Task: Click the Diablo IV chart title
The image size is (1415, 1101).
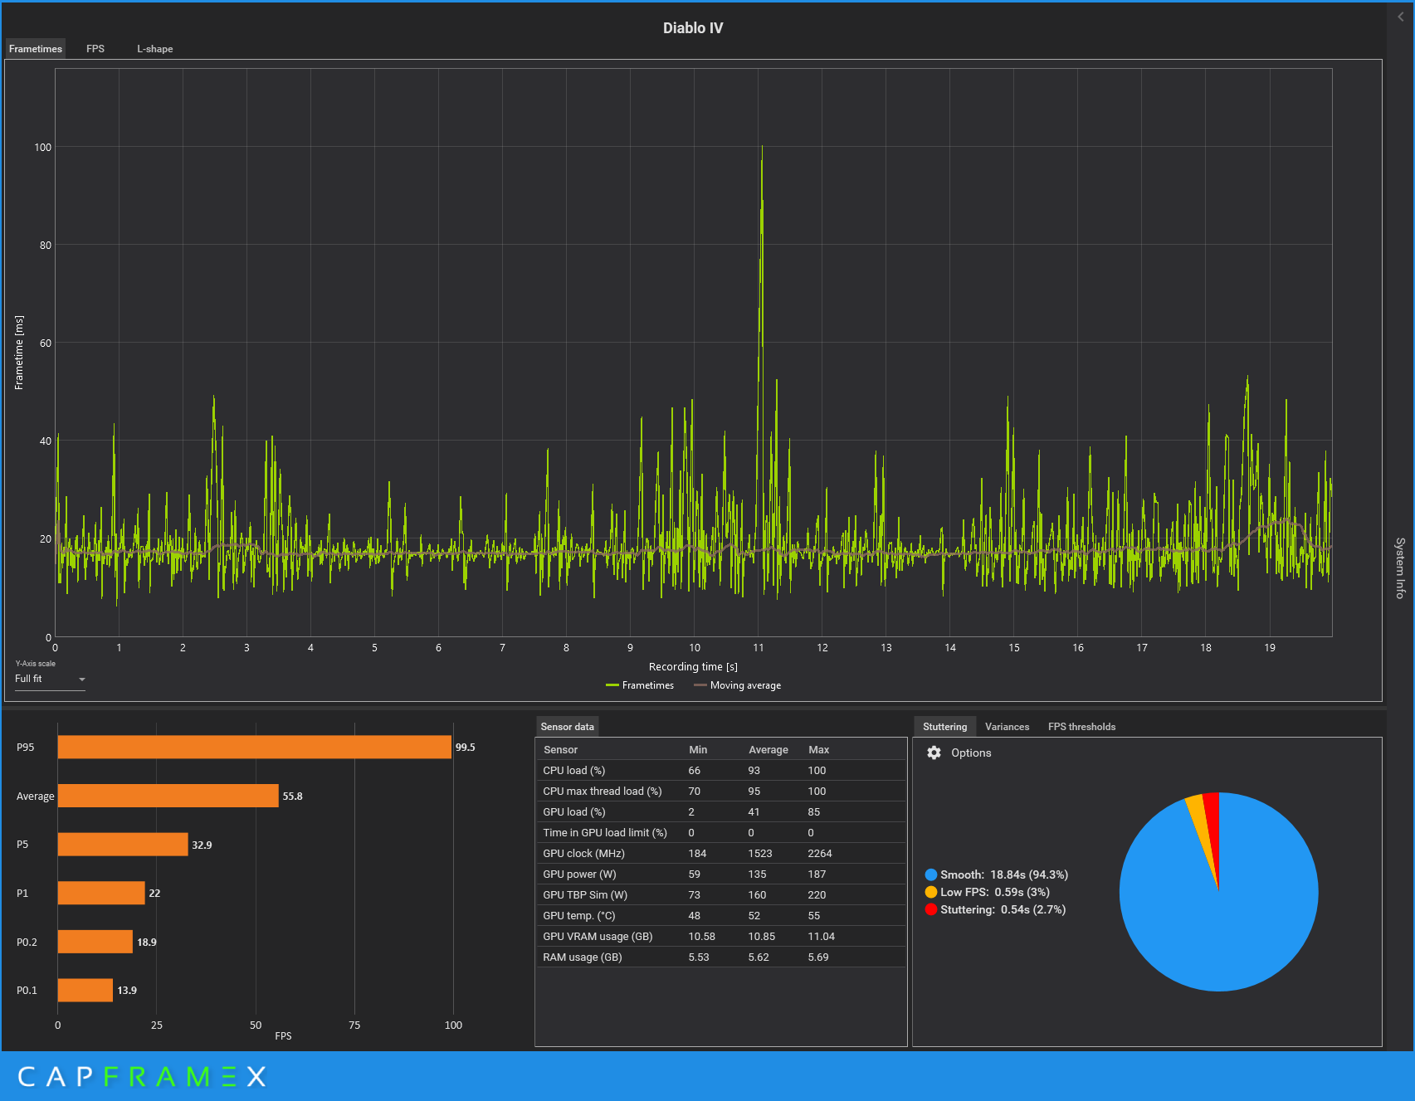Action: click(693, 28)
